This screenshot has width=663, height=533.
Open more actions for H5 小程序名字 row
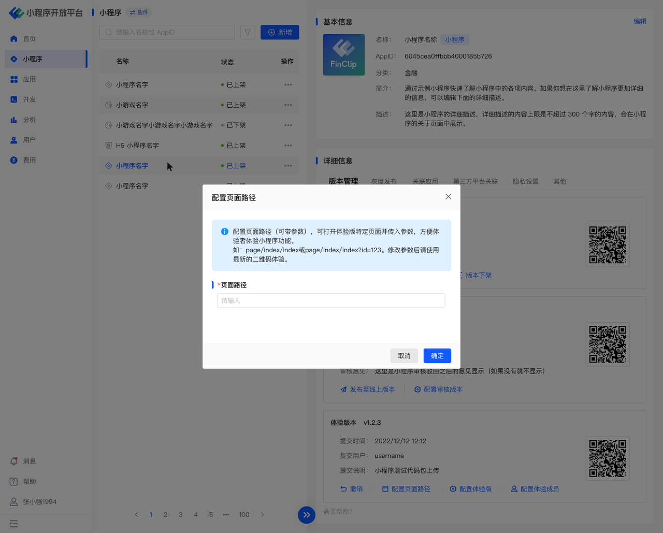tap(288, 146)
